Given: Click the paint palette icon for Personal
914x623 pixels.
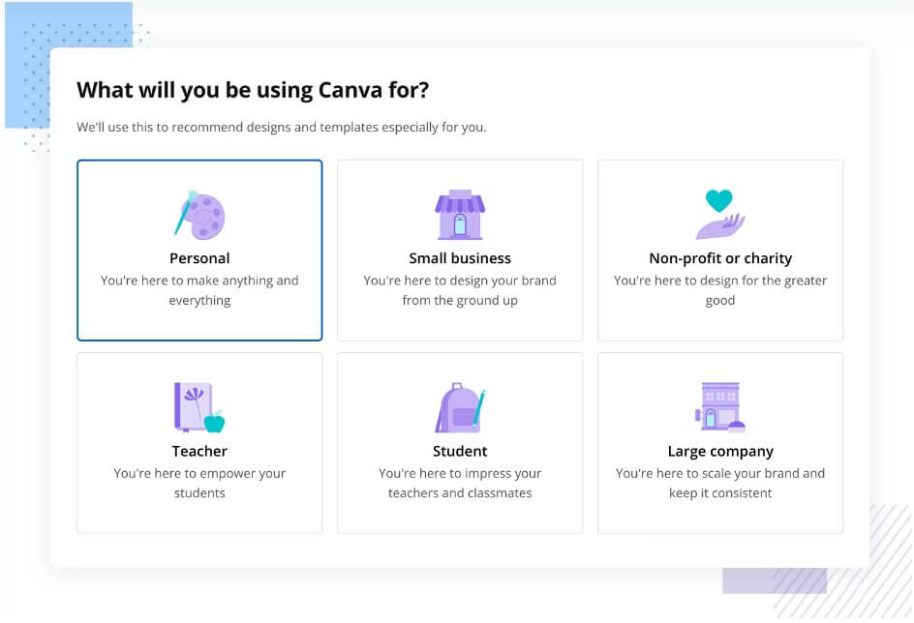Looking at the screenshot, I should click(199, 215).
